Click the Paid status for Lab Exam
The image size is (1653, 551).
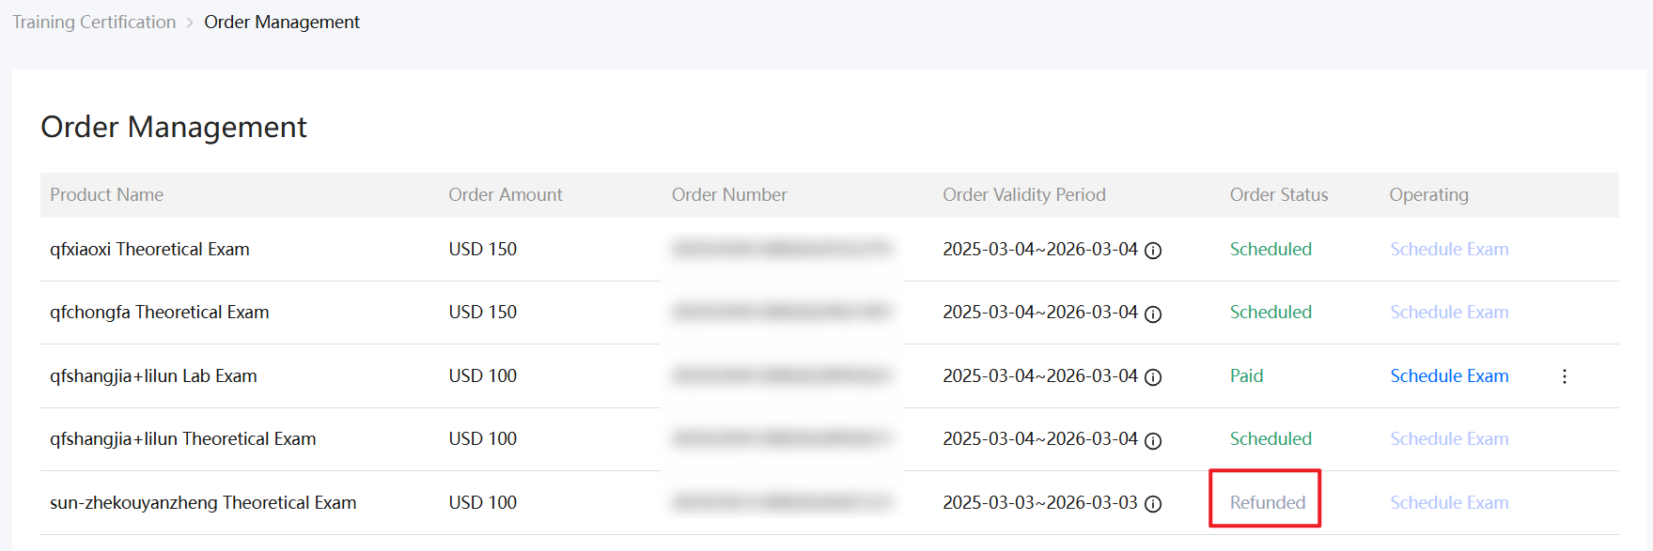pyautogui.click(x=1246, y=376)
